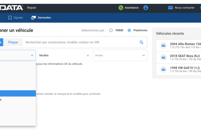Open the Année dropdown
This screenshot has height=134, width=201.
(x=120, y=55)
